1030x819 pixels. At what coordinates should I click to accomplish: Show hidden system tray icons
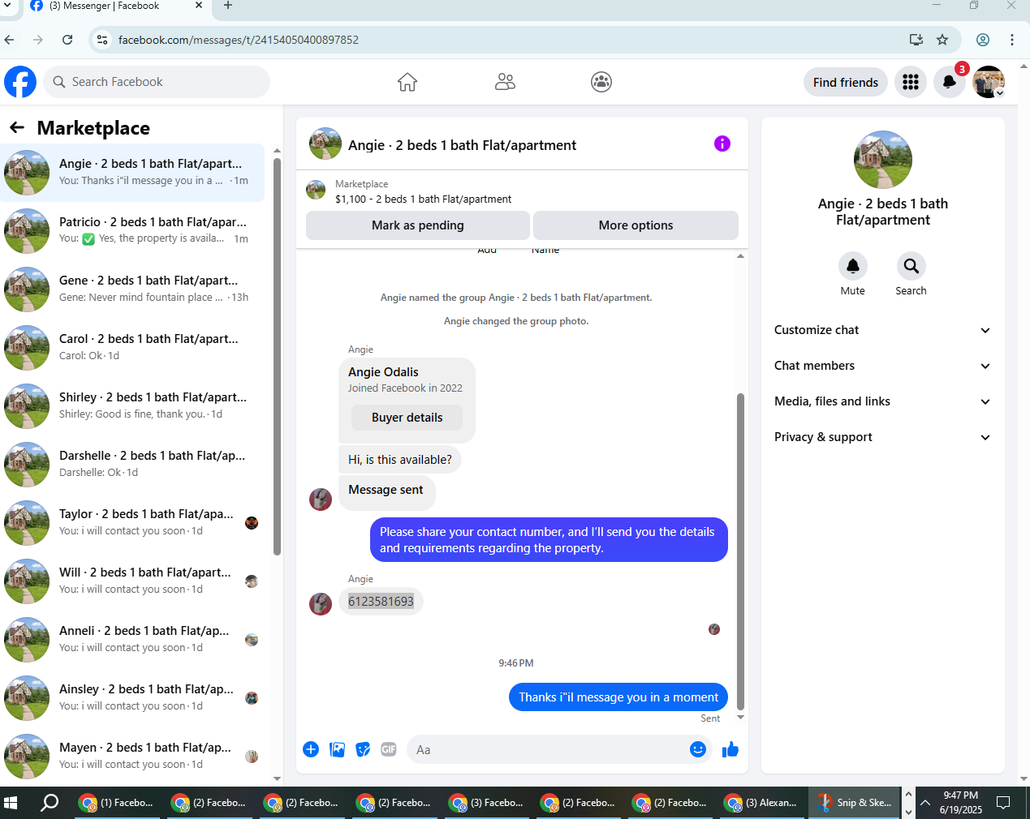coord(925,803)
